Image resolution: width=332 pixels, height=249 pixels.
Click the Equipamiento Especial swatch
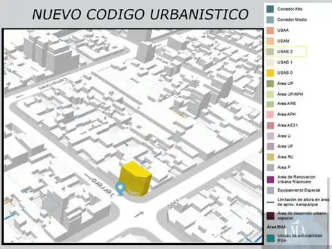click(270, 190)
